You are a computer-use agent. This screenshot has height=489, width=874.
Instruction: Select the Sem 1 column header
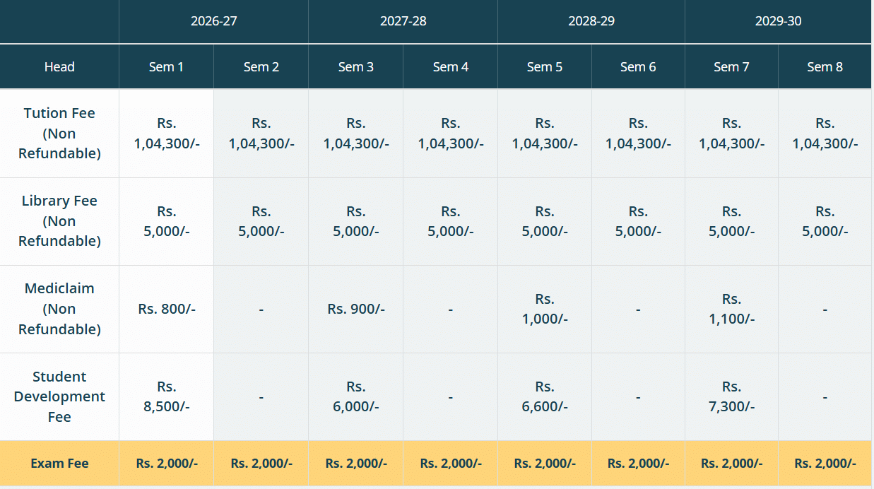166,67
